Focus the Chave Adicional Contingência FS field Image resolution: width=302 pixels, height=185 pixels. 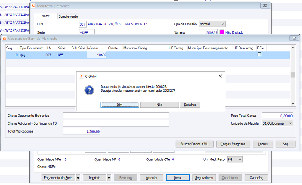pyautogui.click(x=116, y=123)
